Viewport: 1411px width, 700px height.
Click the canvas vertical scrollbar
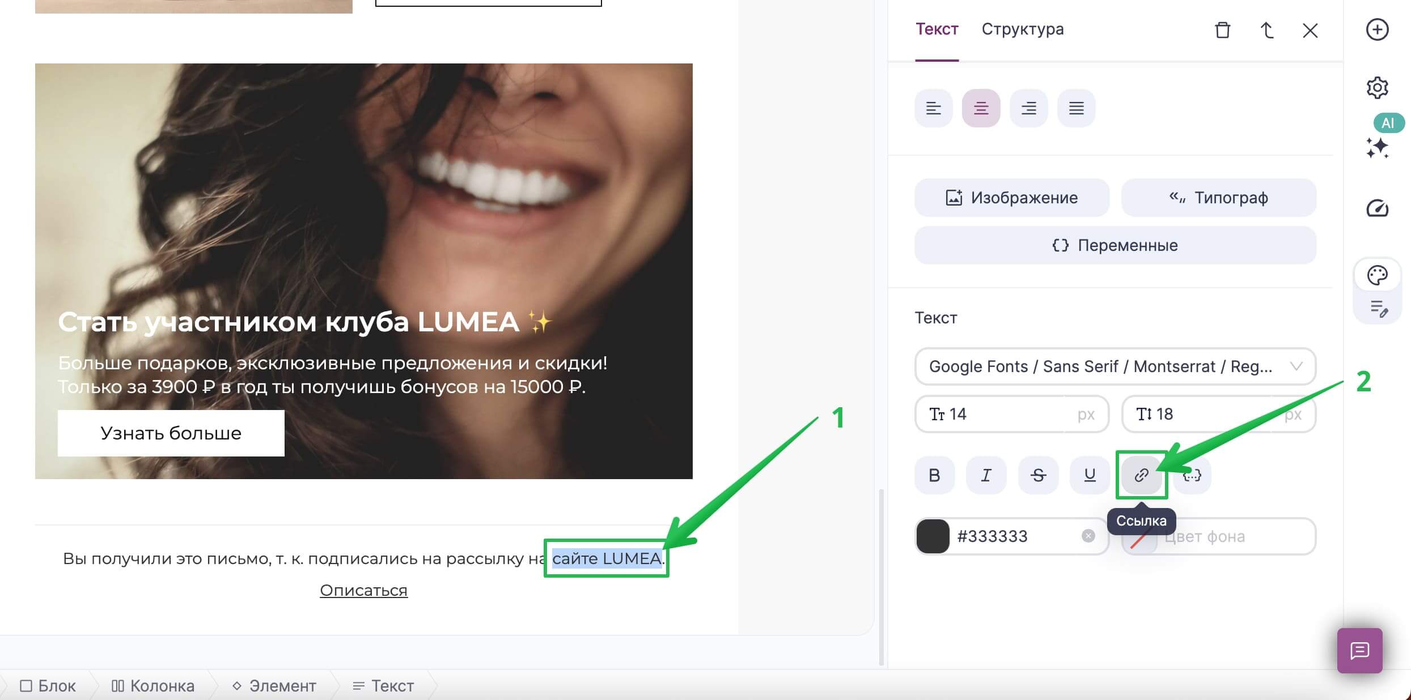coord(881,577)
